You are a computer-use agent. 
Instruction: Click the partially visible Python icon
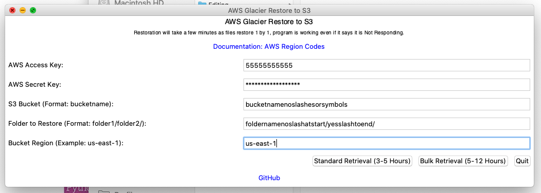coord(76,189)
